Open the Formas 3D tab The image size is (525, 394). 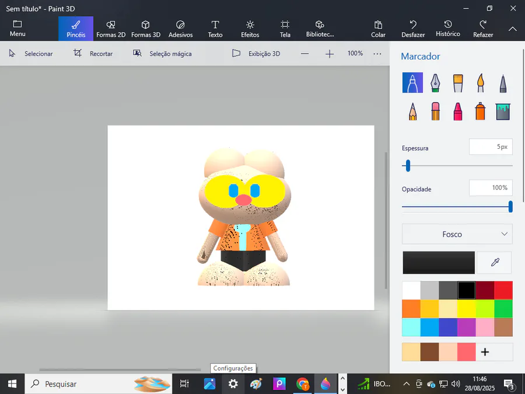[146, 29]
